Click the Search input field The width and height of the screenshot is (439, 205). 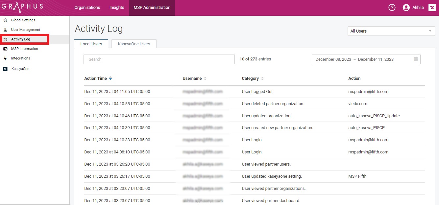pos(159,59)
